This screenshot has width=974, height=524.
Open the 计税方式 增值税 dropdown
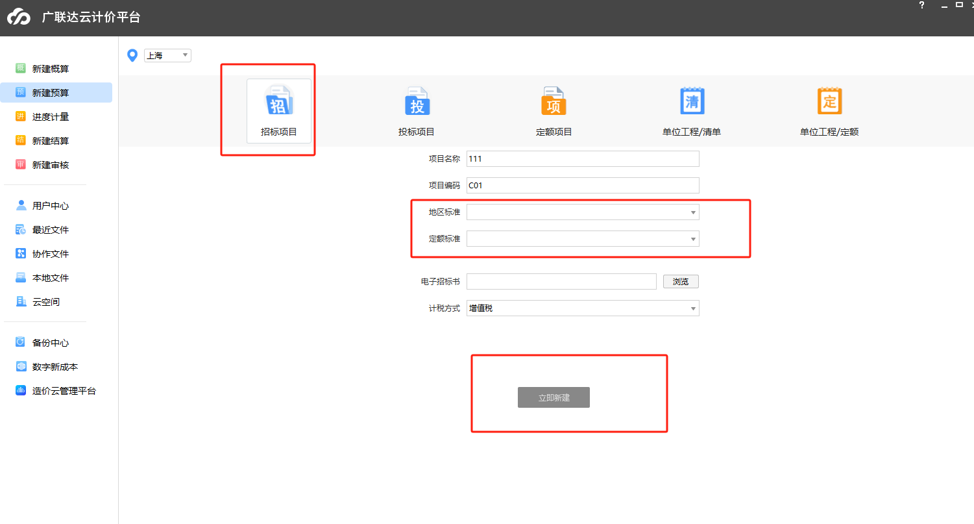coord(583,308)
